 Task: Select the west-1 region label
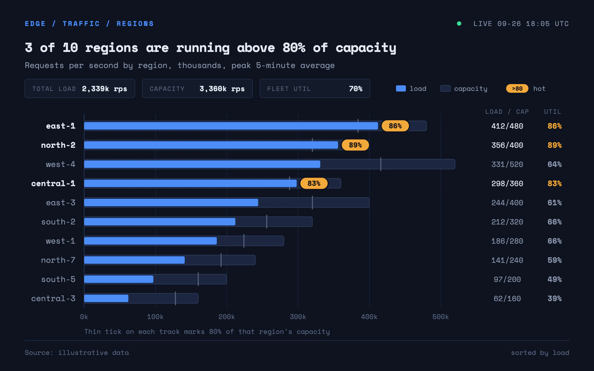coord(61,241)
